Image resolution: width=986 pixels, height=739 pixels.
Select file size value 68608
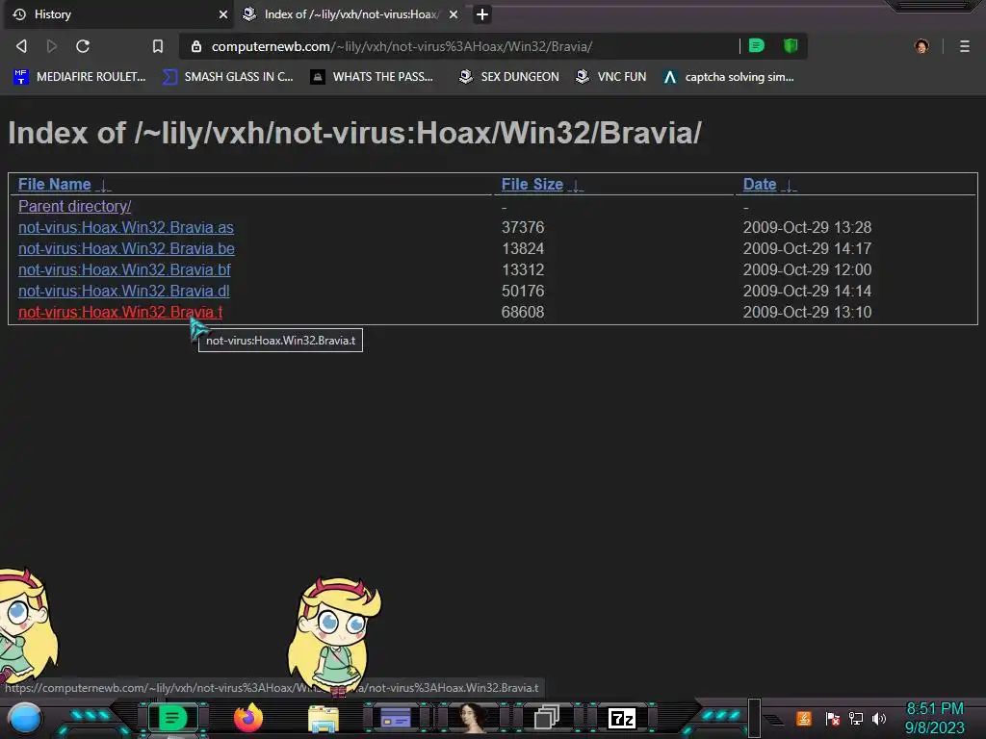pyautogui.click(x=523, y=313)
